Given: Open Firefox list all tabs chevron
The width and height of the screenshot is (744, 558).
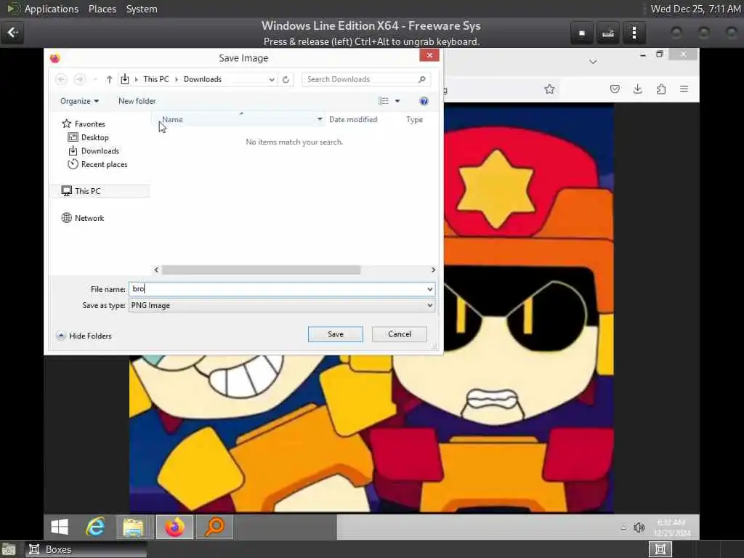Looking at the screenshot, I should [x=593, y=62].
